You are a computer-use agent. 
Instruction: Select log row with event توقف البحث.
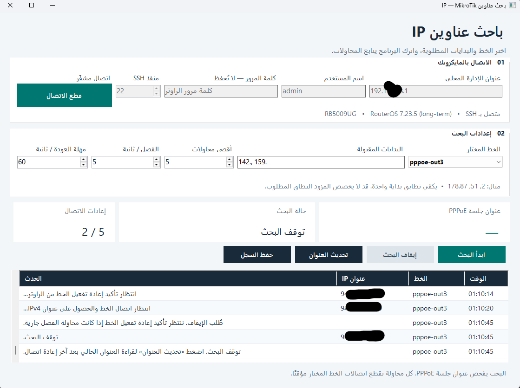click(263, 337)
